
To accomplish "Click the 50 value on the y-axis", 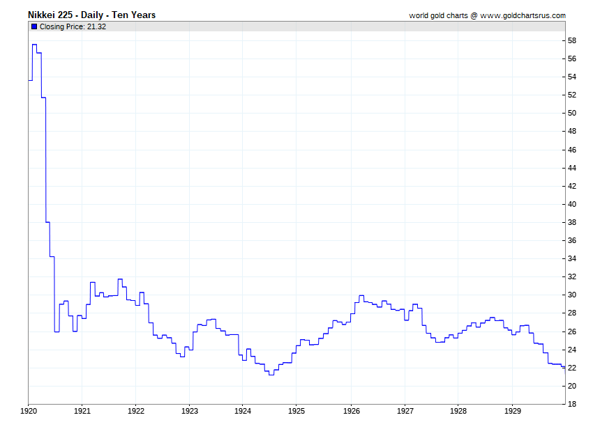I will pyautogui.click(x=572, y=113).
